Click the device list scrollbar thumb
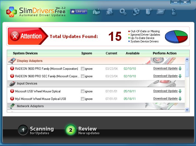The width and height of the screenshot is (196, 146). (x=187, y=69)
